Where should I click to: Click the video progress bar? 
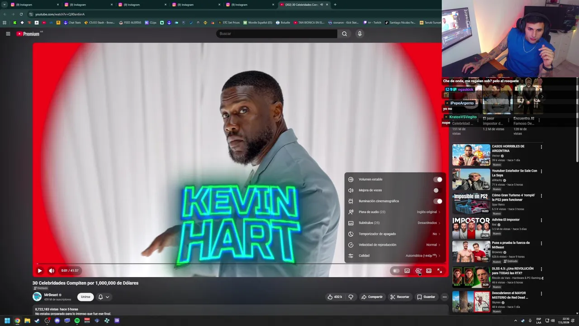pos(240,264)
